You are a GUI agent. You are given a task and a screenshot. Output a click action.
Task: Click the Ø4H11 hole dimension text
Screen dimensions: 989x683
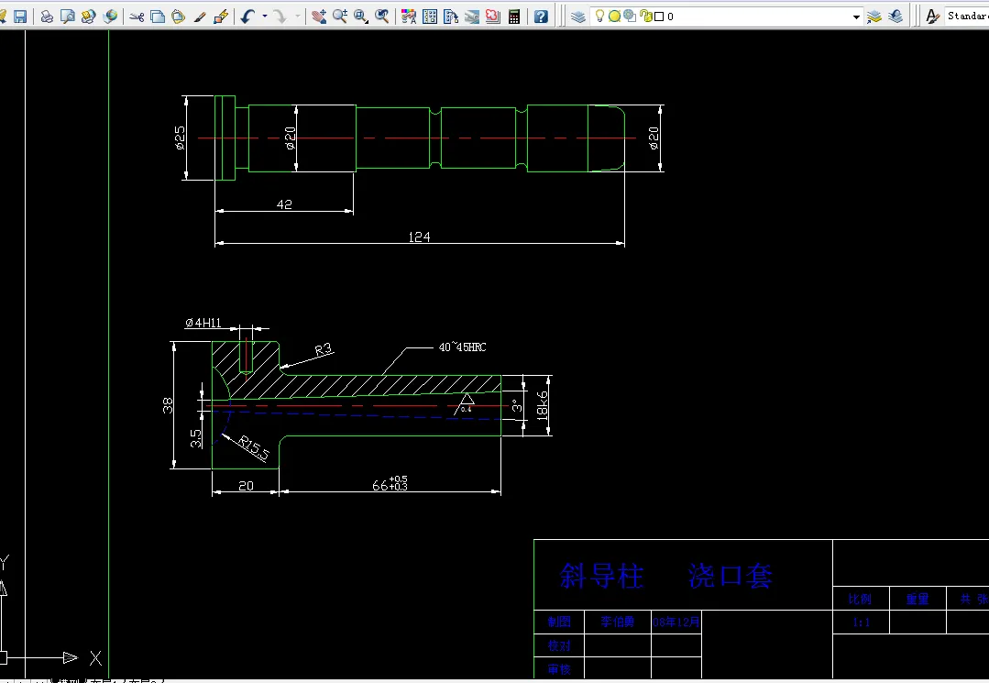coord(203,323)
